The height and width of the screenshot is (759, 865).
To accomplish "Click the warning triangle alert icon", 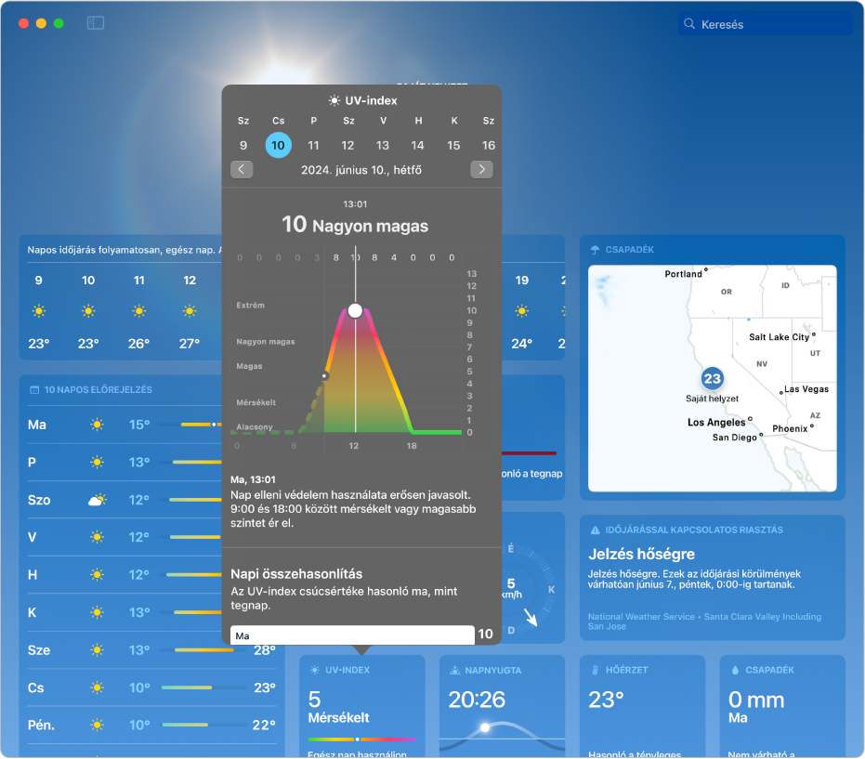I will 596,530.
